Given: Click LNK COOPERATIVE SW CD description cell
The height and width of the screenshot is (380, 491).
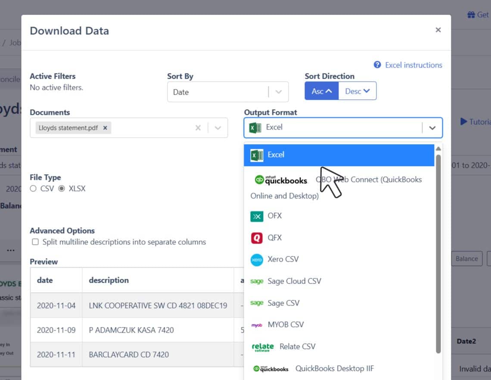Looking at the screenshot, I should [x=158, y=306].
